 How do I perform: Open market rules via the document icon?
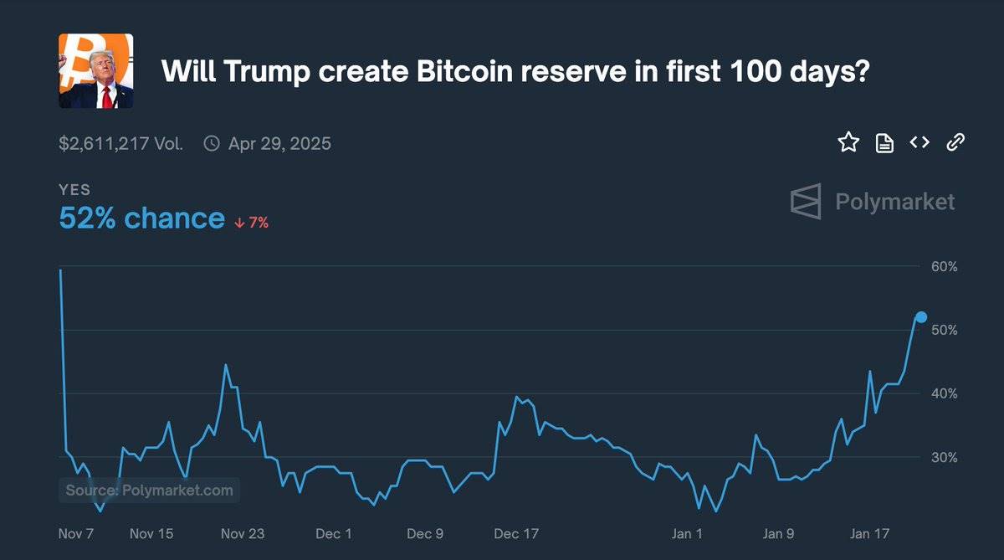tap(884, 142)
